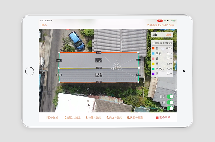Viewport: 215px width, 142px height.
Task: Select the orange 軒 color swatch
Action: coord(153,48)
